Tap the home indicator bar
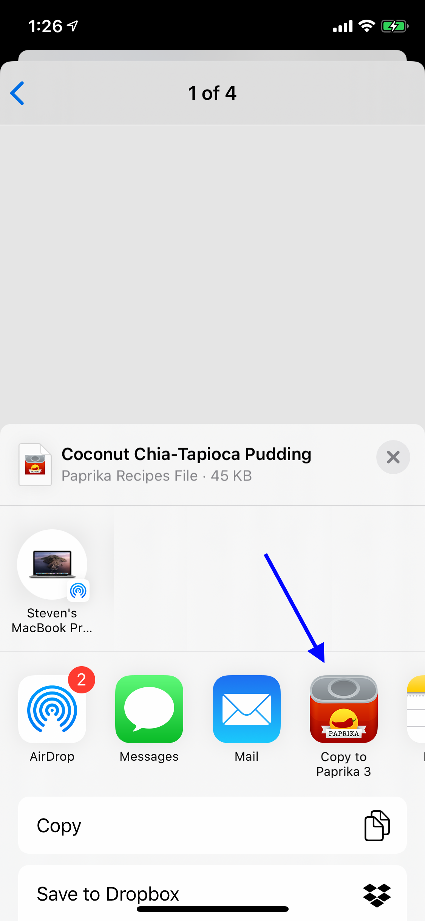The height and width of the screenshot is (921, 425). (212, 909)
